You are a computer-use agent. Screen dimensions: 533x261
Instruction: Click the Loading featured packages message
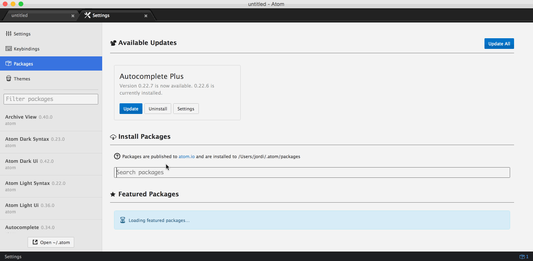[x=312, y=220]
